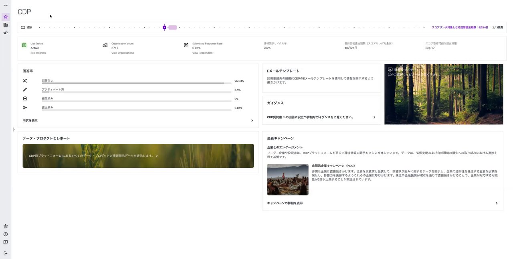Click the 96.03% response value
Image resolution: width=513 pixels, height=259 pixels.
point(239,81)
